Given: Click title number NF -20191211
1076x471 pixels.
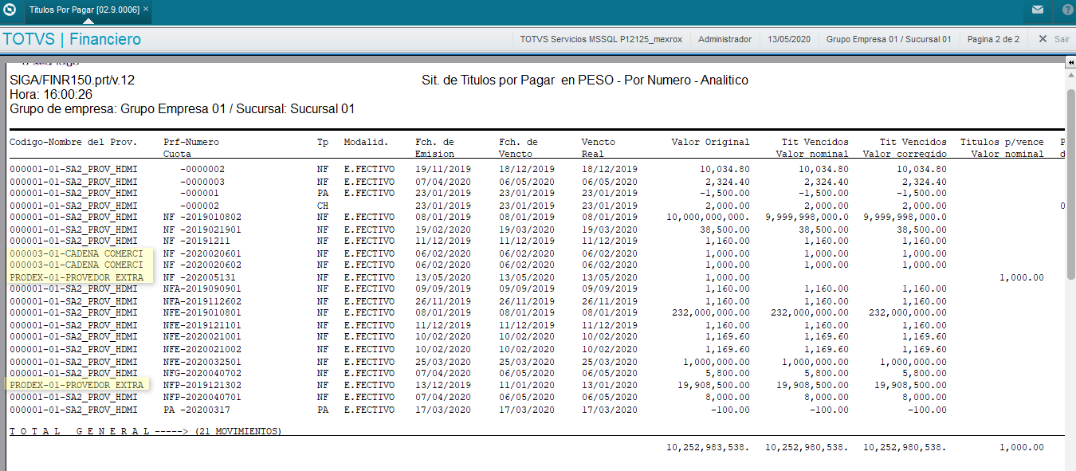Looking at the screenshot, I should [197, 241].
